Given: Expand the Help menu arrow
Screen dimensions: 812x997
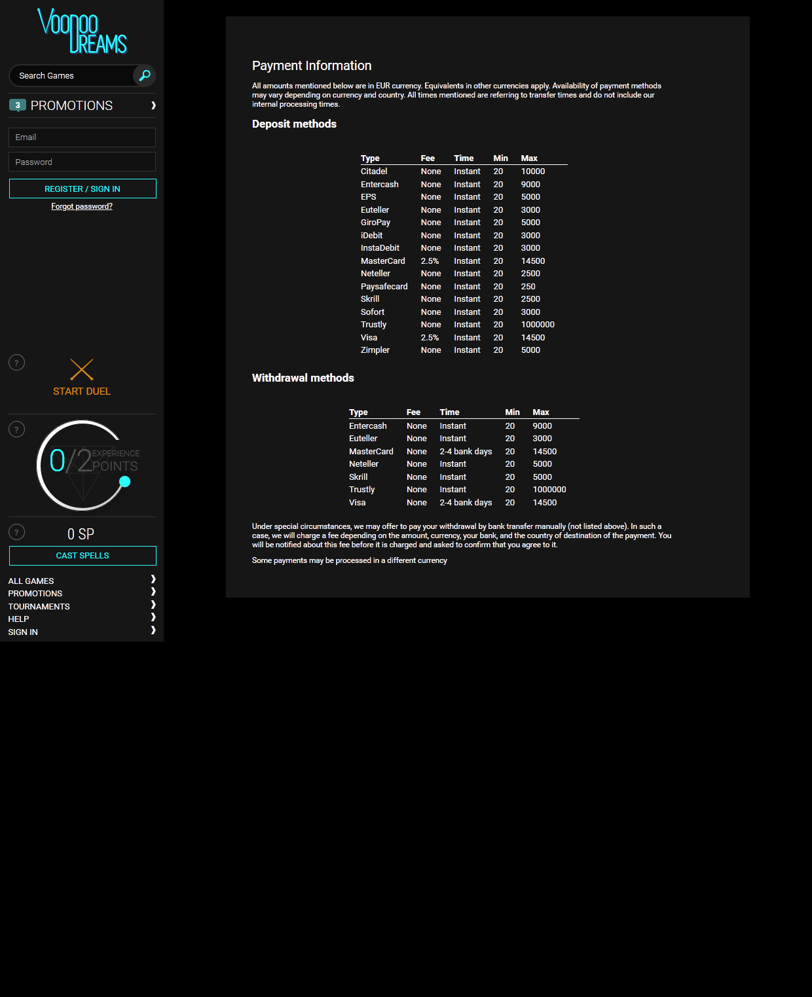Looking at the screenshot, I should pyautogui.click(x=153, y=617).
